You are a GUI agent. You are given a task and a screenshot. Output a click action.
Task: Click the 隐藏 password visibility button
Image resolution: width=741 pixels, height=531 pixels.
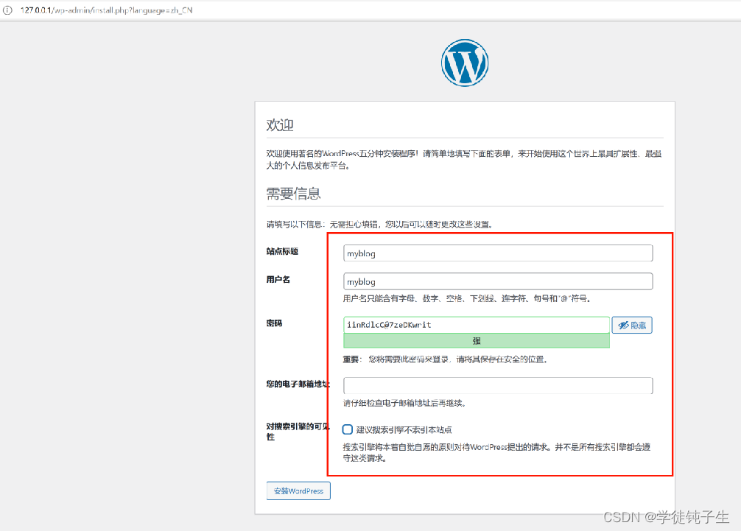[632, 325]
